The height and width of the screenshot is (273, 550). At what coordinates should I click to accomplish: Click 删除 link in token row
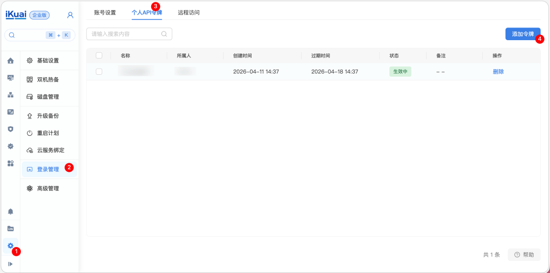click(498, 71)
